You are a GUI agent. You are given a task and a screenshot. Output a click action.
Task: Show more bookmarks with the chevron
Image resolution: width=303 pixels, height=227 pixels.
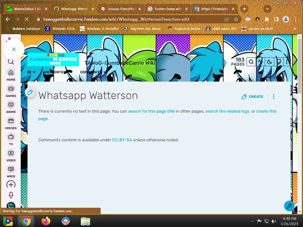295,29
